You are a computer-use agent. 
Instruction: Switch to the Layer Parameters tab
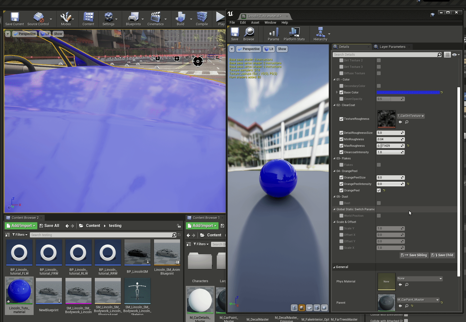pos(392,47)
